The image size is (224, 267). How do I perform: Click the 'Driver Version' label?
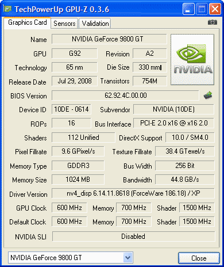[28, 194]
